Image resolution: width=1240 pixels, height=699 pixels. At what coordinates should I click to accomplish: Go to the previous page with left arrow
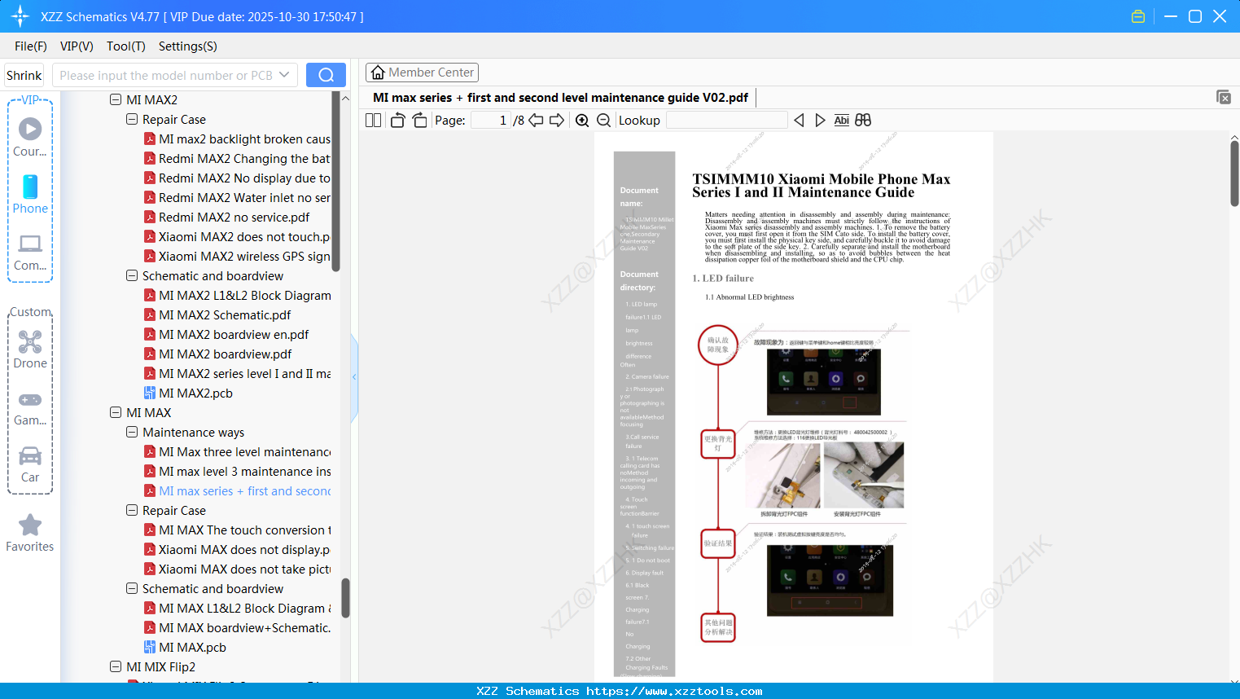point(536,120)
